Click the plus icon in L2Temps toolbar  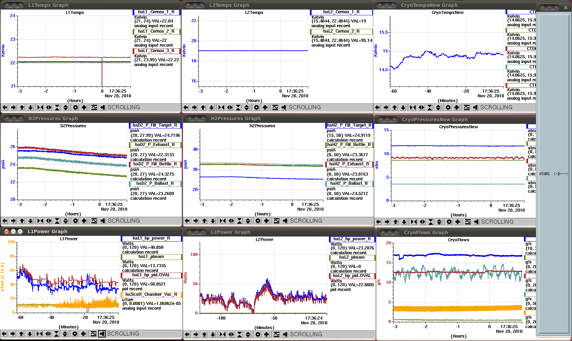pos(265,108)
